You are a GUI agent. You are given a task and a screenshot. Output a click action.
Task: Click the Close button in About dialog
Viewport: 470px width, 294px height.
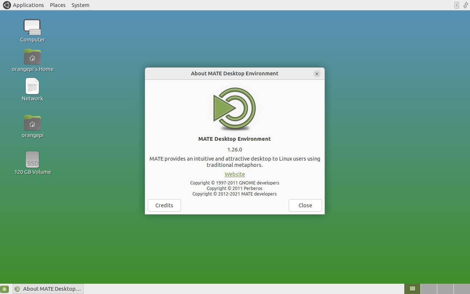[x=305, y=205]
